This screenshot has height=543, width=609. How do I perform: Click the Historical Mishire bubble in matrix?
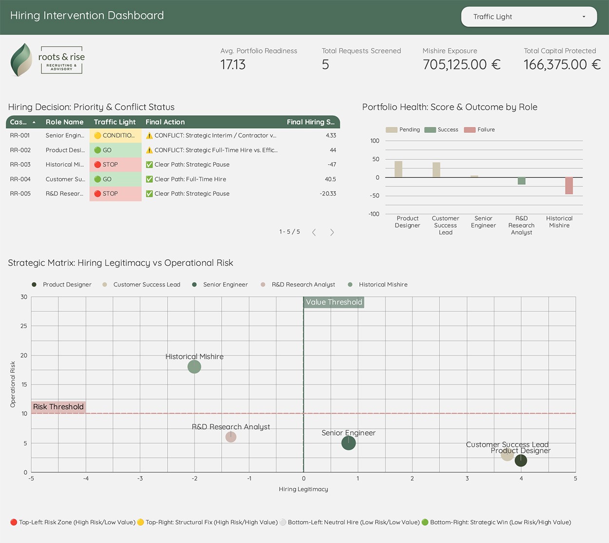tap(194, 367)
